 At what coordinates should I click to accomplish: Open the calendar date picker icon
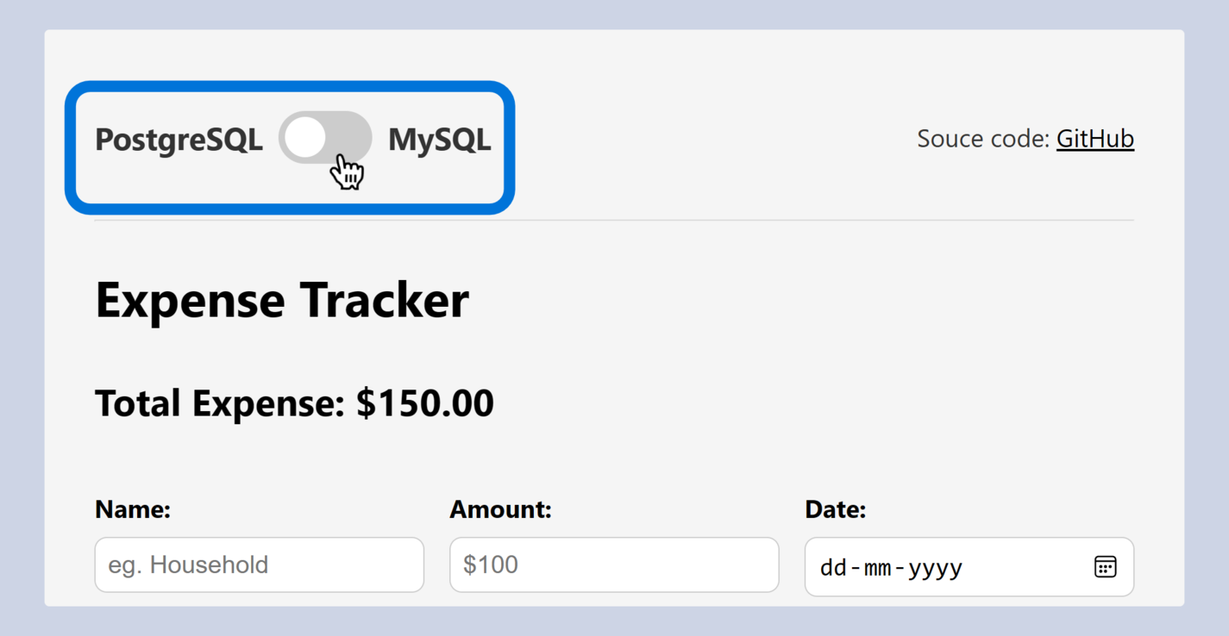(1105, 566)
